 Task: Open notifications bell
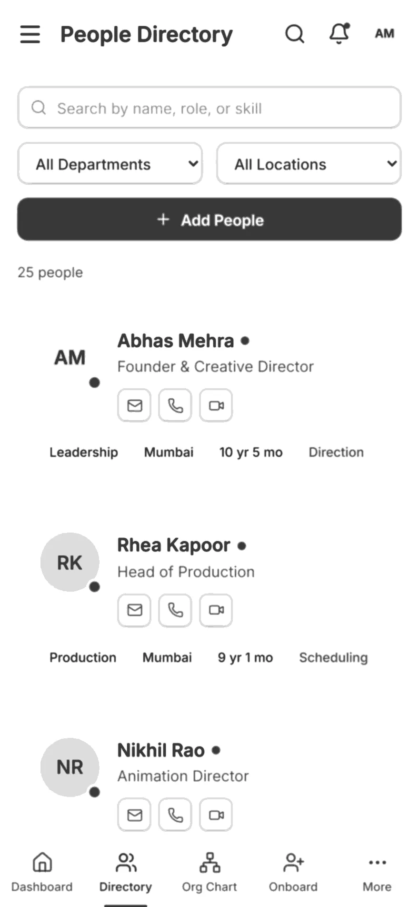tap(339, 33)
